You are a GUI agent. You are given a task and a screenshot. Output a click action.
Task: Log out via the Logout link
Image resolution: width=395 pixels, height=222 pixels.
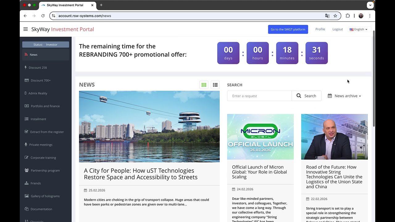click(x=338, y=29)
